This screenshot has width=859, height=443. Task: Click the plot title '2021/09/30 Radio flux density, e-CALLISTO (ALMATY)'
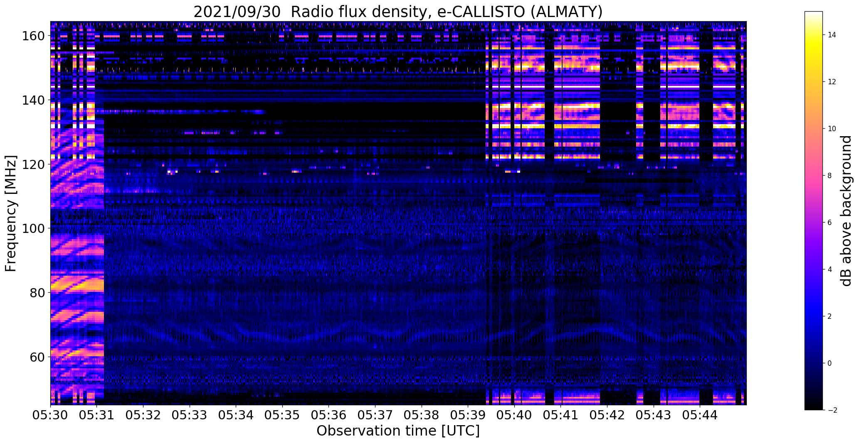(398, 12)
